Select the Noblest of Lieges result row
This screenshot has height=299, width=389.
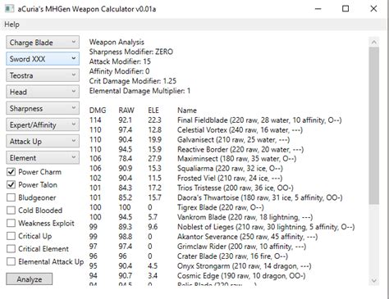point(222,227)
